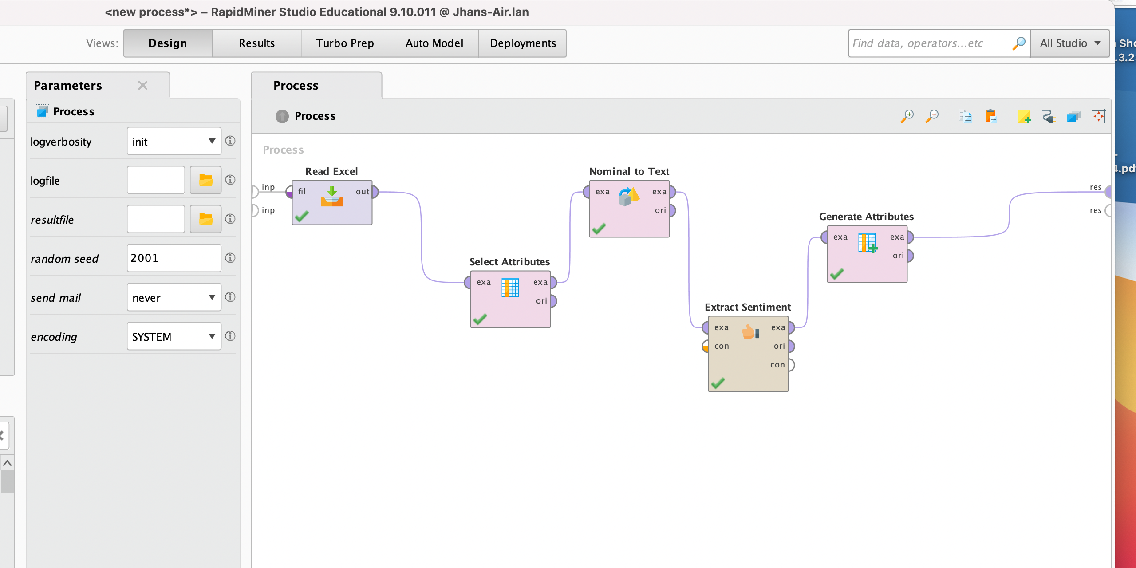This screenshot has height=568, width=1136.
Task: Click the Extract Sentiment thumbs-up icon
Action: tap(750, 331)
